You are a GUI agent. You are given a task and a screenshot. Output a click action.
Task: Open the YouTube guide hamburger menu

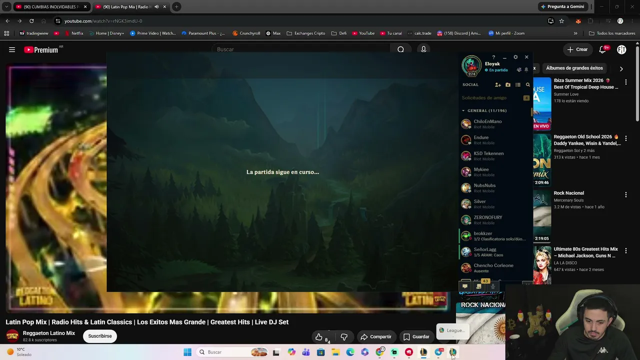[12, 49]
